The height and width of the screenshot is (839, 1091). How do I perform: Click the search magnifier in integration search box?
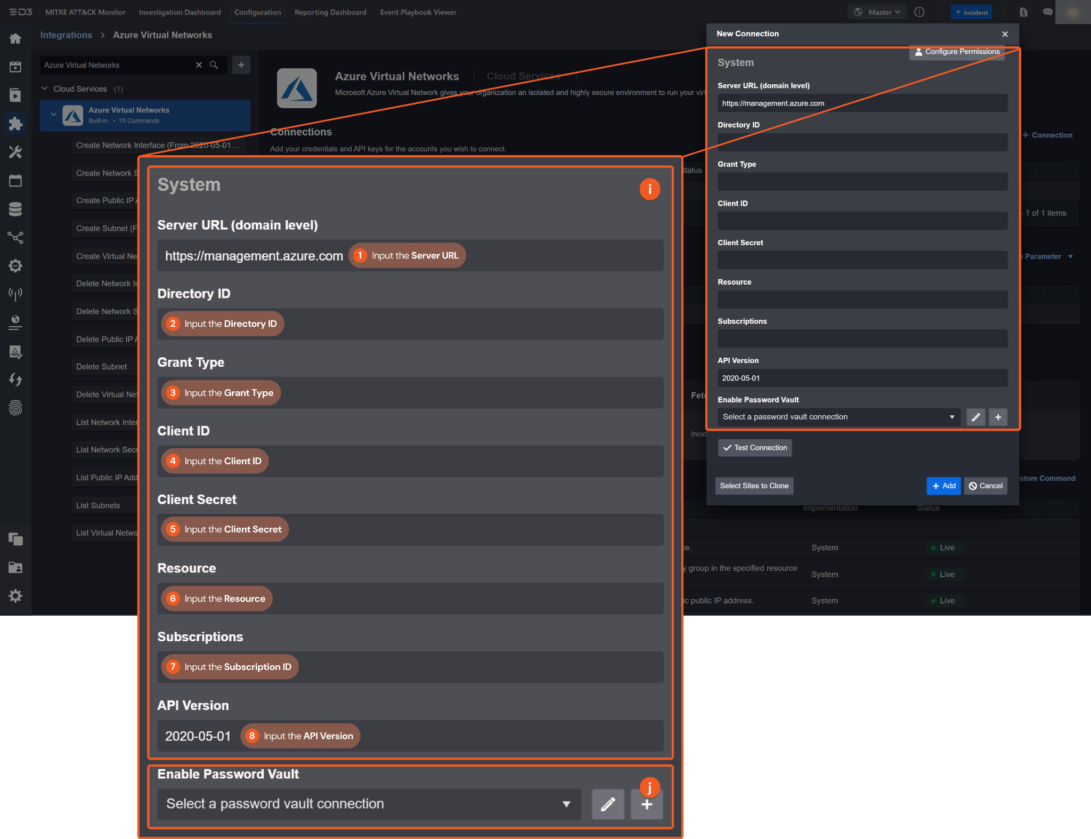coord(214,65)
